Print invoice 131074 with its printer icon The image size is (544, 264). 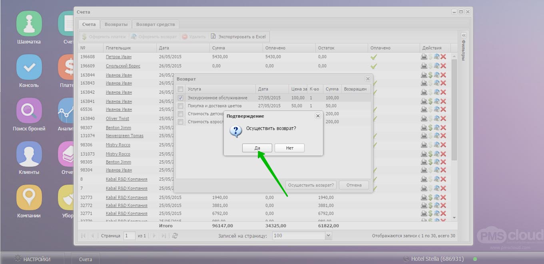pos(424,136)
